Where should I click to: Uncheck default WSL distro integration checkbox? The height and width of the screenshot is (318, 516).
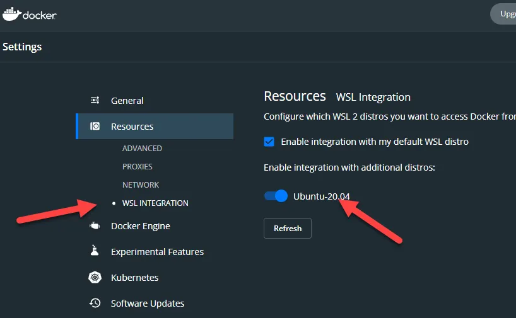[x=269, y=142]
